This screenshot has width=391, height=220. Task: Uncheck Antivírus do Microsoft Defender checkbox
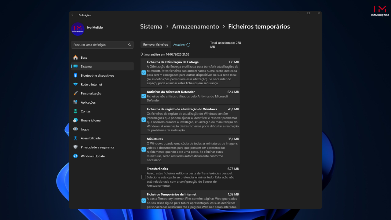144,96
